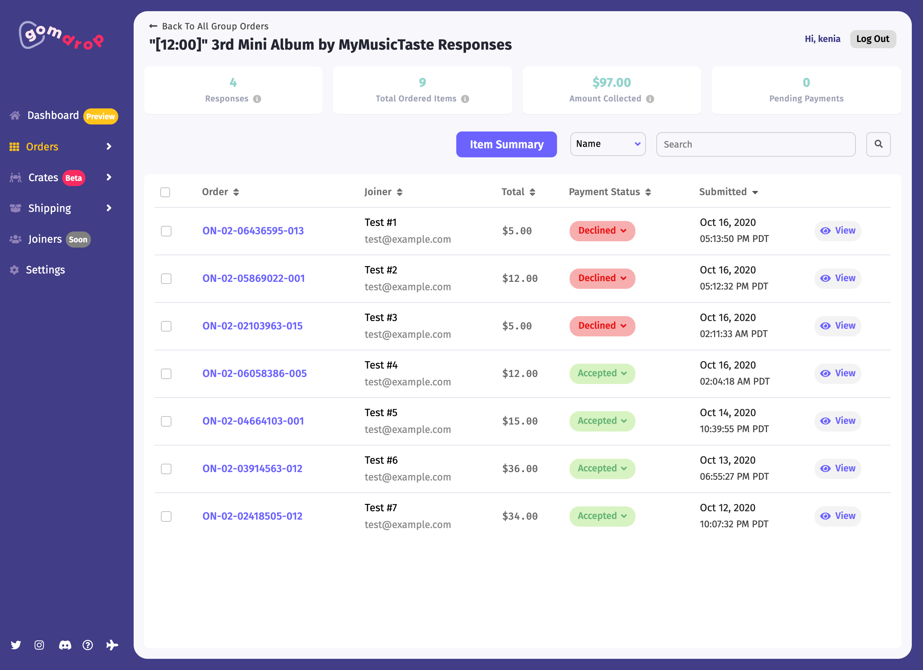
Task: Click the Settings gear icon
Action: pyautogui.click(x=15, y=270)
